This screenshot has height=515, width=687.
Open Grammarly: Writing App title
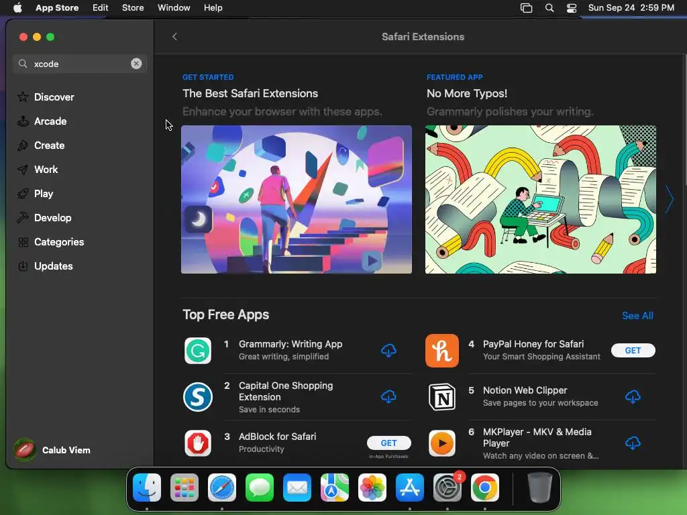290,344
